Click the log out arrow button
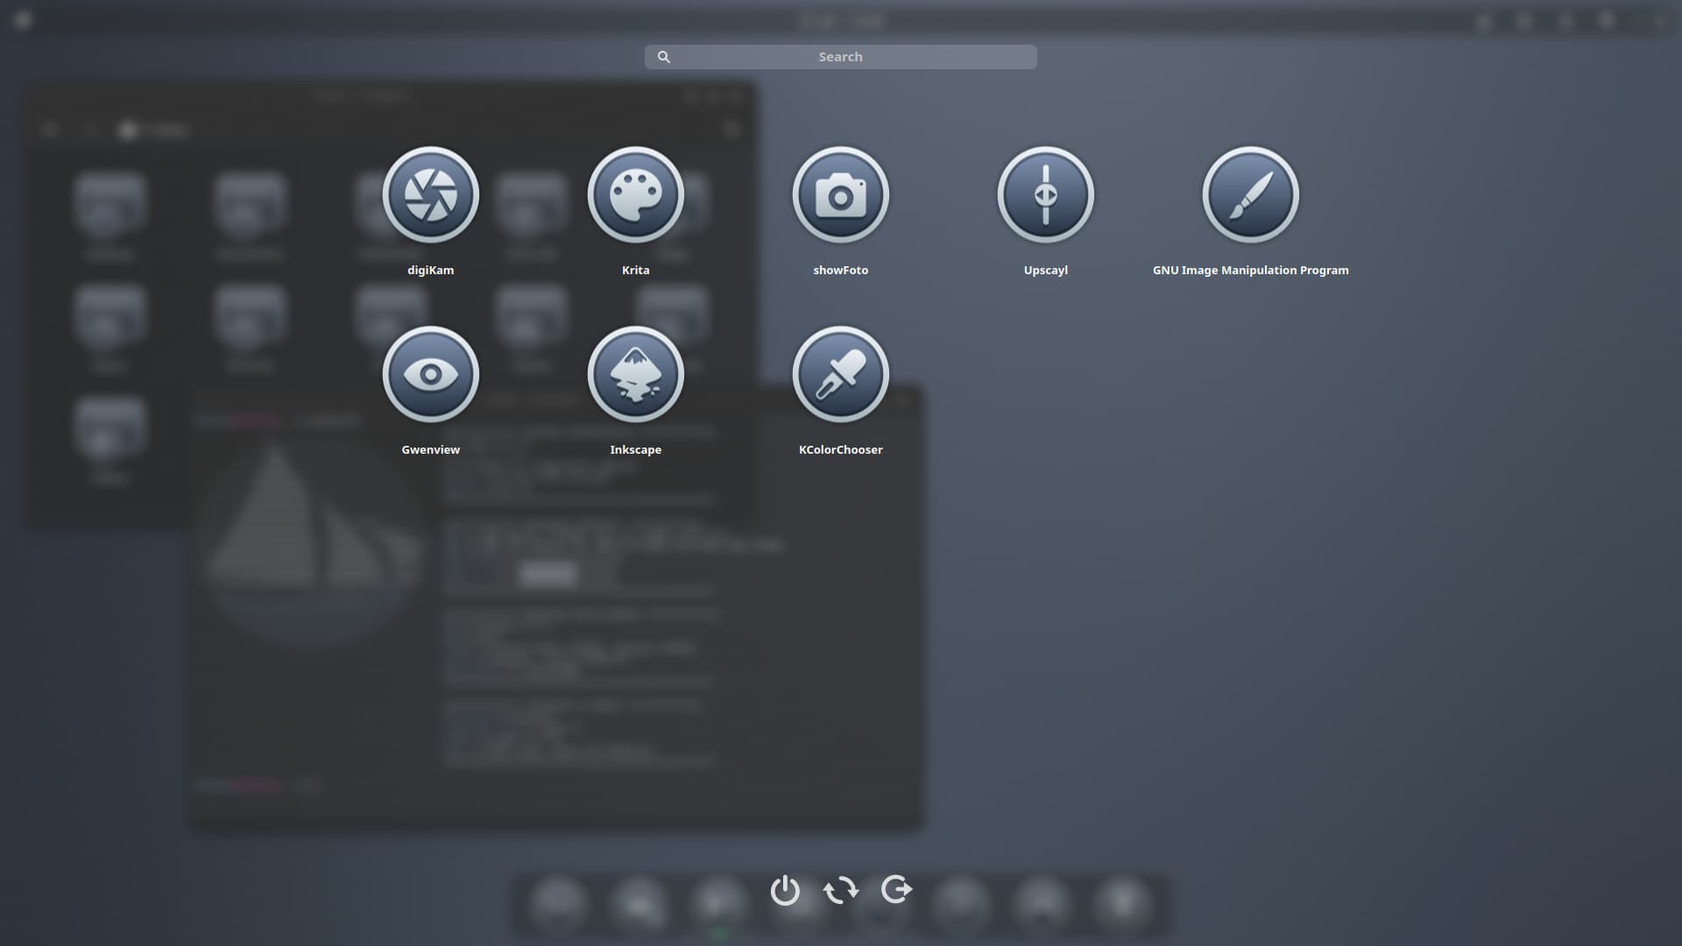Viewport: 1682px width, 946px height. coord(896,890)
